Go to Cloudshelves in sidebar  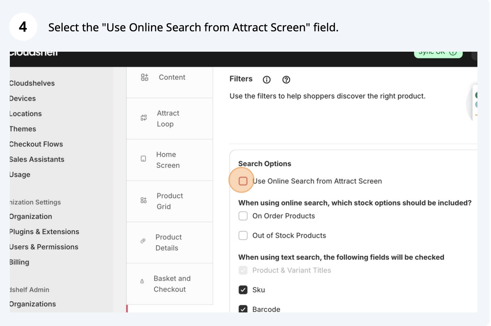(x=32, y=83)
